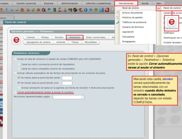Click the prescripción civil months field
This screenshot has width=182, height=139.
tap(67, 83)
